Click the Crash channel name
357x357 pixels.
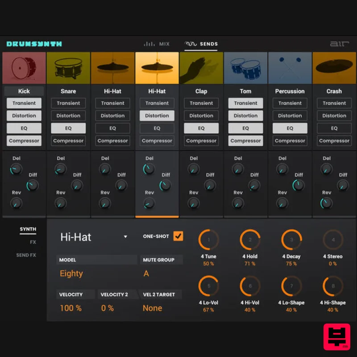[334, 91]
